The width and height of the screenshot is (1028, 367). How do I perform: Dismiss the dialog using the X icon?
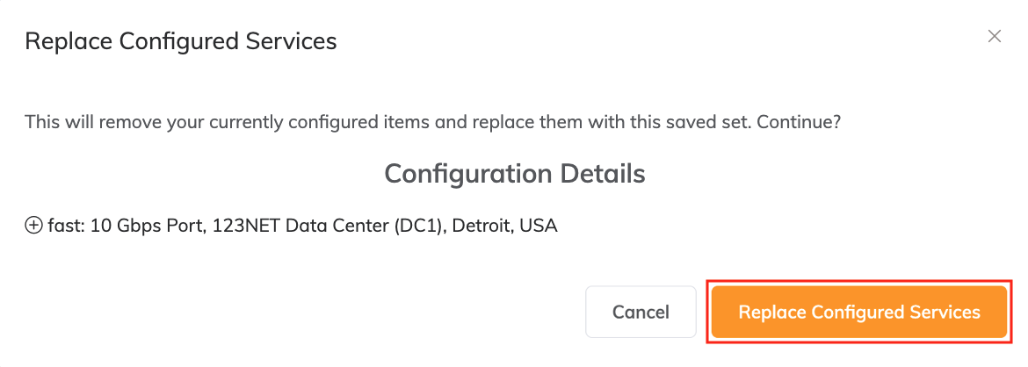(995, 36)
